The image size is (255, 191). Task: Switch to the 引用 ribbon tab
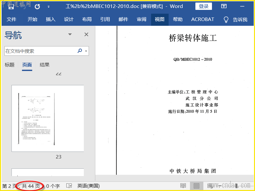(x=105, y=19)
